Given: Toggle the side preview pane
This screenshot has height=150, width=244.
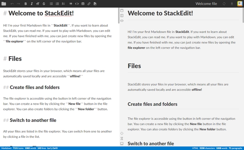Looking at the screenshot, I should [122, 16].
